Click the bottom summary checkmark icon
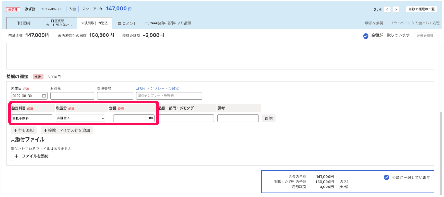Image resolution: width=444 pixels, height=197 pixels. click(x=386, y=178)
